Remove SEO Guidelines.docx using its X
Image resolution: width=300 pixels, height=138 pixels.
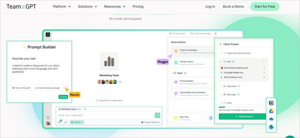click(264, 77)
